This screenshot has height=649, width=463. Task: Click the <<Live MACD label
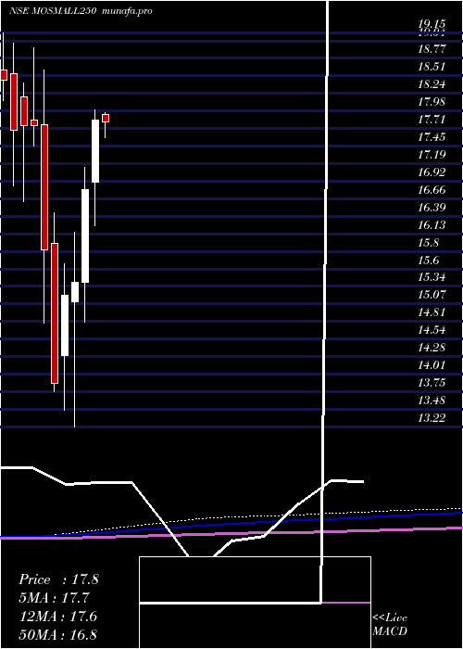coord(390,624)
